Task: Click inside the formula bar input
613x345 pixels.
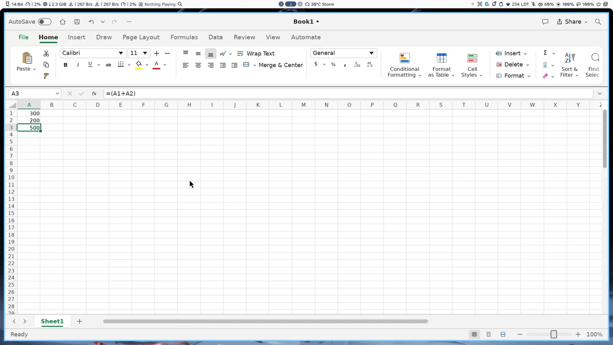Action: pyautogui.click(x=348, y=94)
